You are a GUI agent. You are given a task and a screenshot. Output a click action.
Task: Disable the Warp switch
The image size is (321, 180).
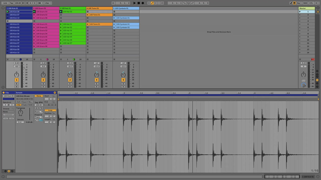click(39, 96)
